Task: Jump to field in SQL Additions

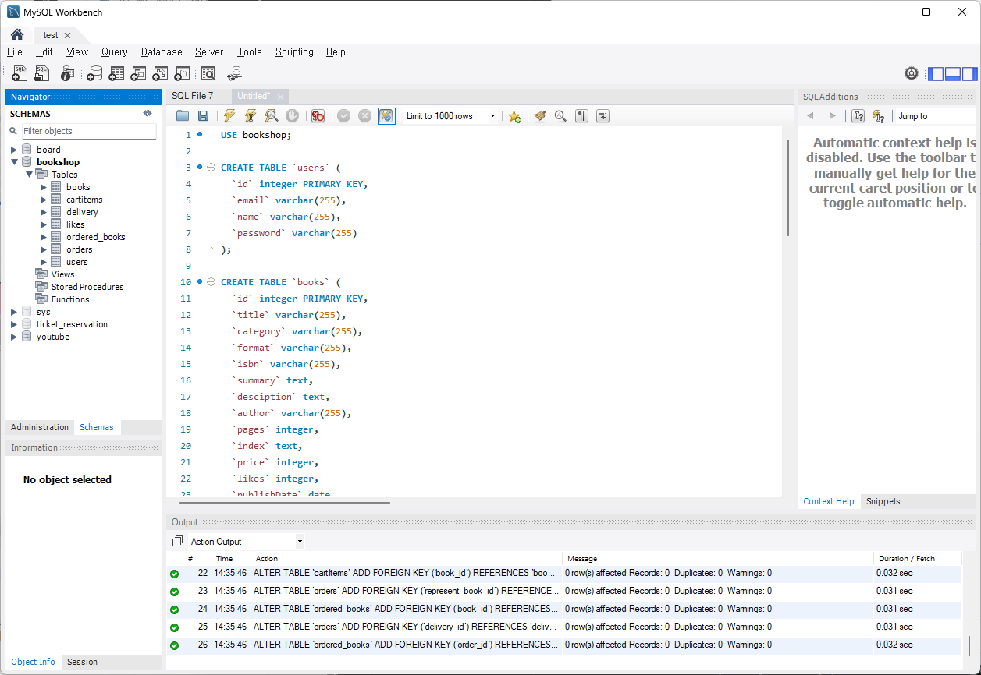Action: tap(935, 116)
